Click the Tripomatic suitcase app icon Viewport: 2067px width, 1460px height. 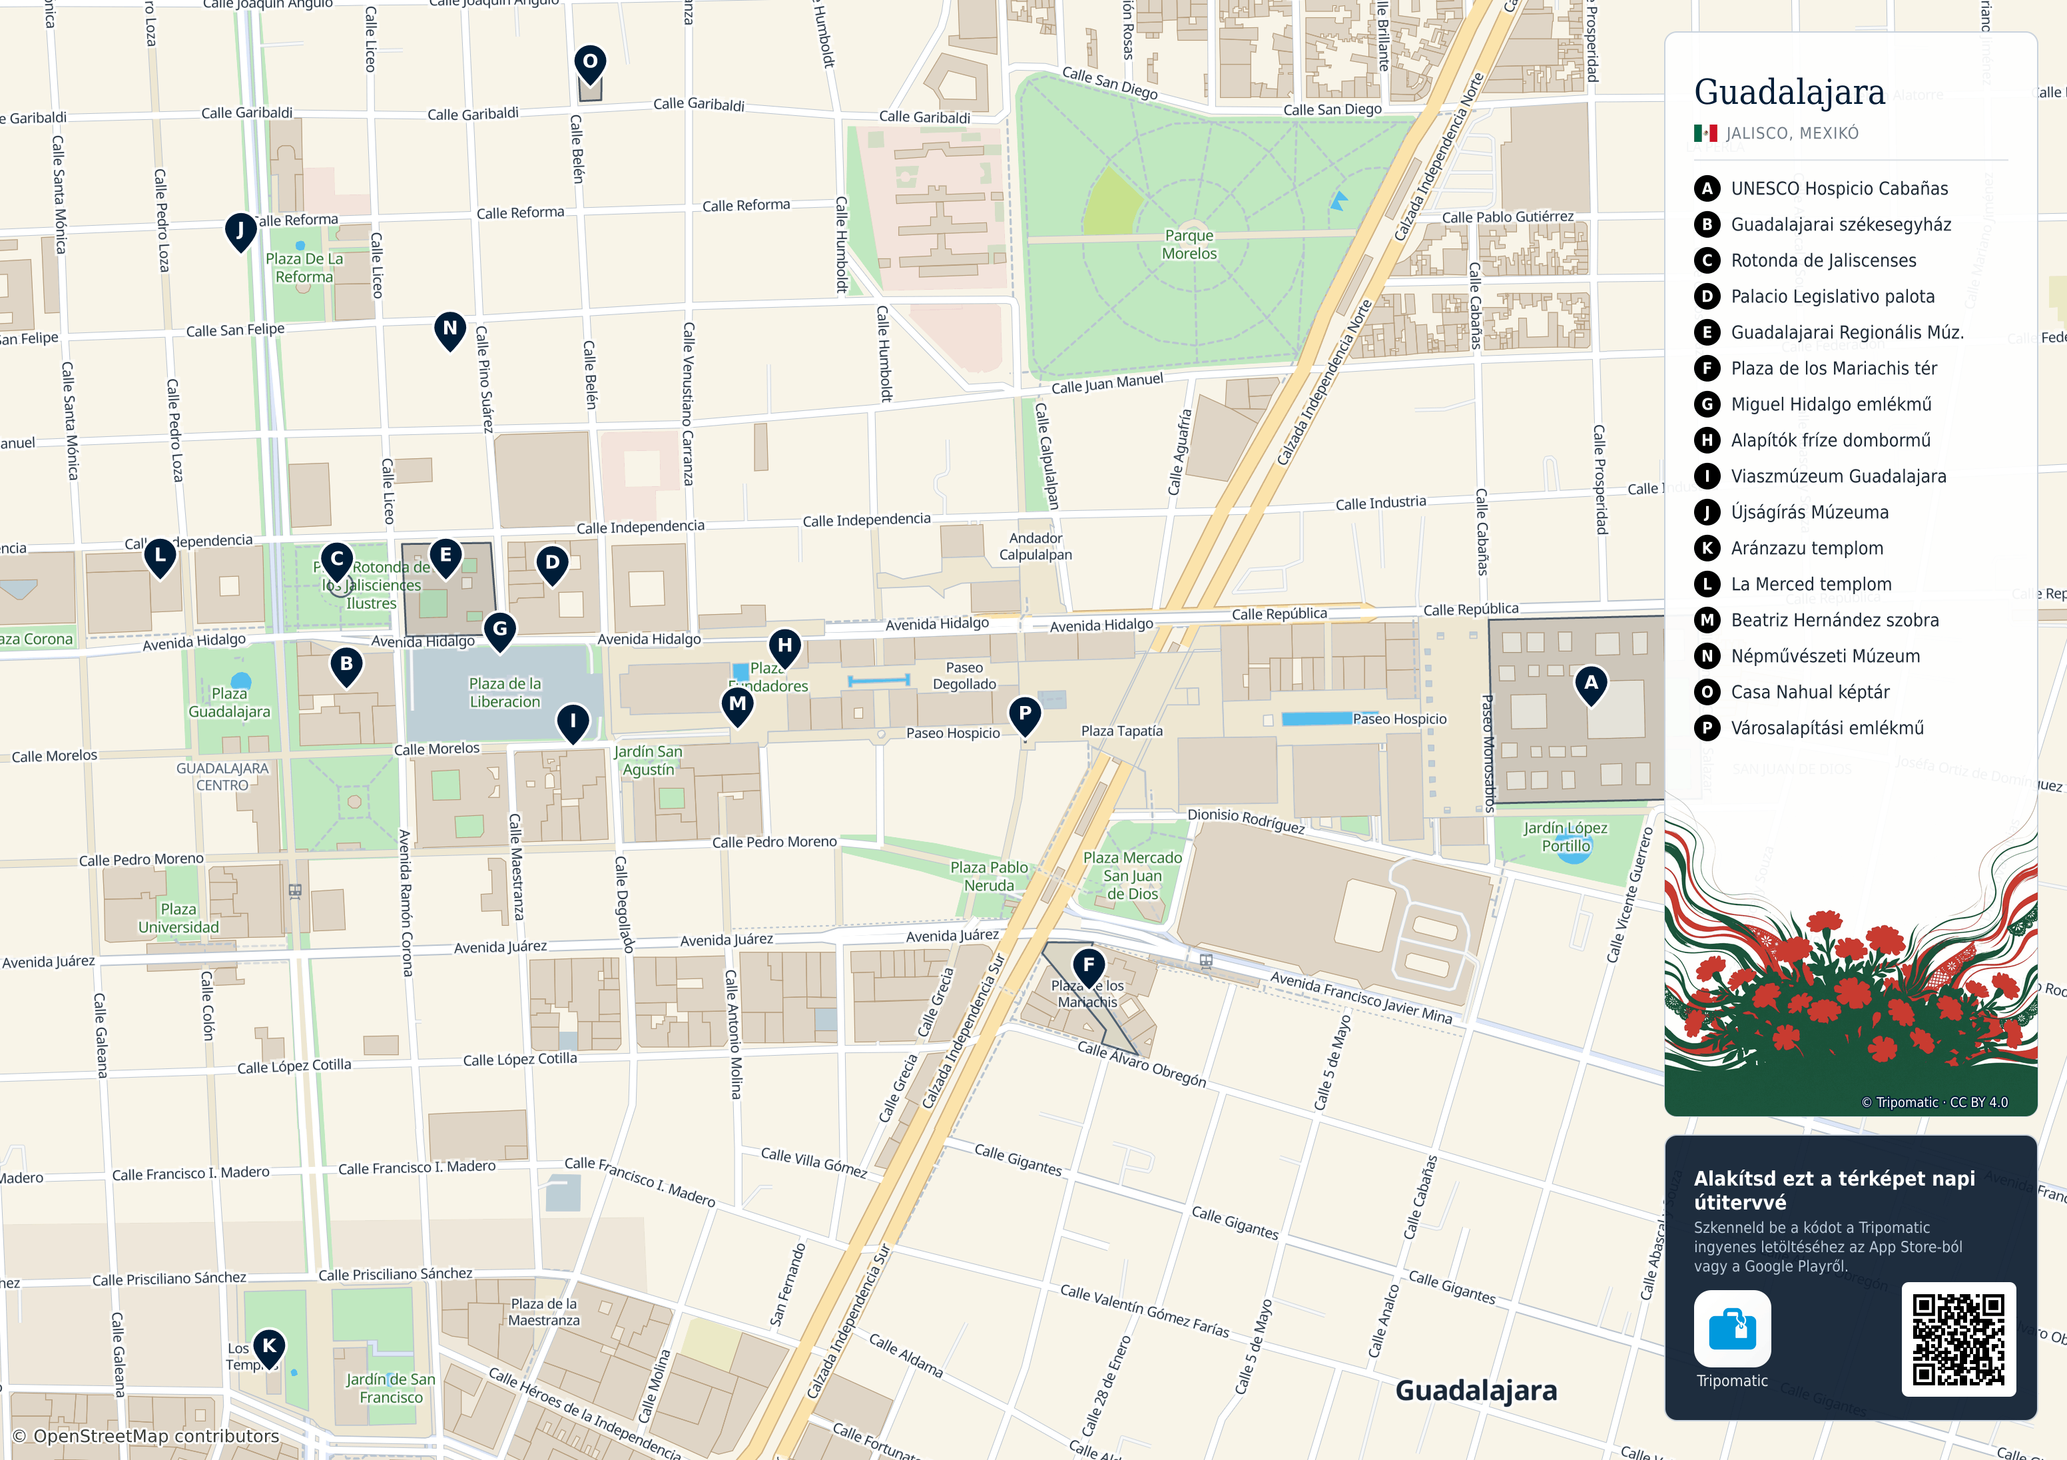(x=1732, y=1329)
